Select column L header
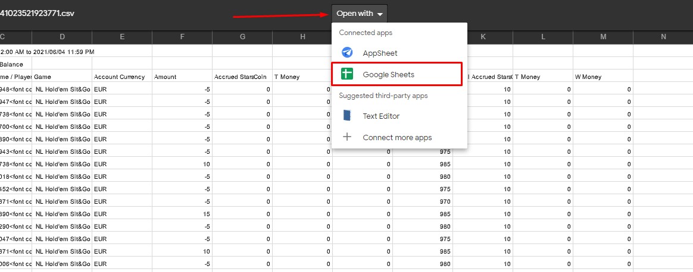693x272 pixels. 543,37
